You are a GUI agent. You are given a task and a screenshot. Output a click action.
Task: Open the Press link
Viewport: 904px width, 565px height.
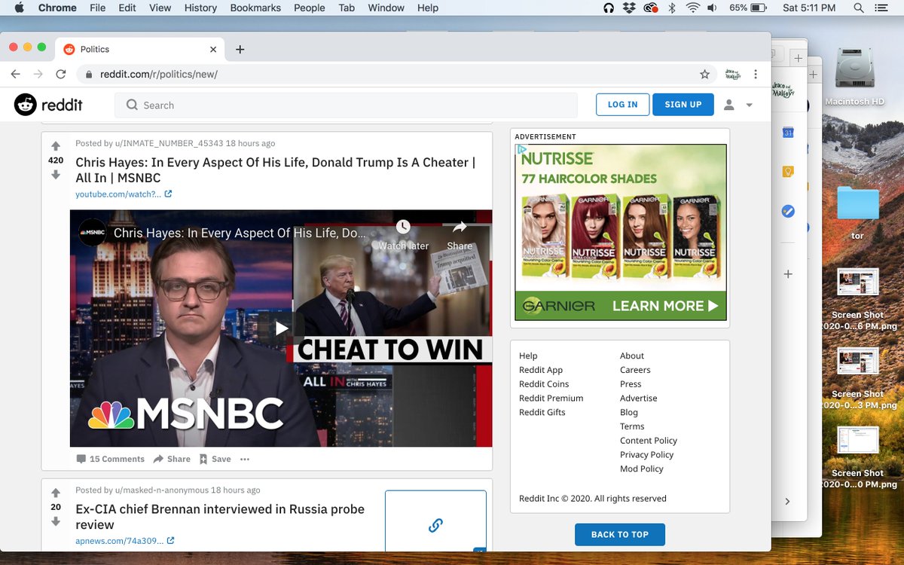coord(631,384)
